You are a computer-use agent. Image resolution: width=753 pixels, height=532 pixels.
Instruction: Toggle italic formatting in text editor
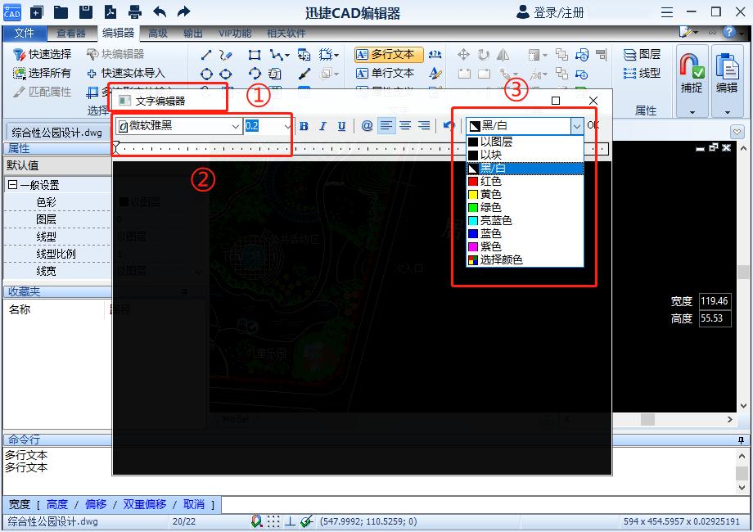click(x=322, y=126)
